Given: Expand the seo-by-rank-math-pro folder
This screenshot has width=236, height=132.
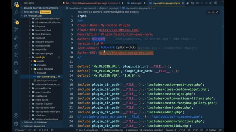Looking at the screenshot, I should [x=48, y=111].
